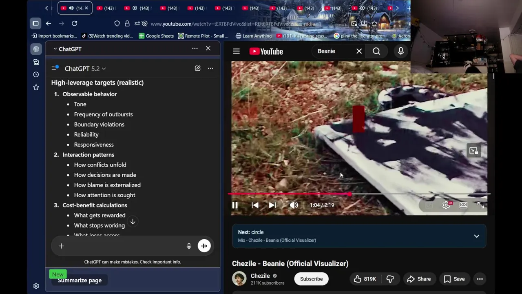The height and width of the screenshot is (294, 522).
Task: Like the video with 819K thumbs up
Action: [x=365, y=279]
